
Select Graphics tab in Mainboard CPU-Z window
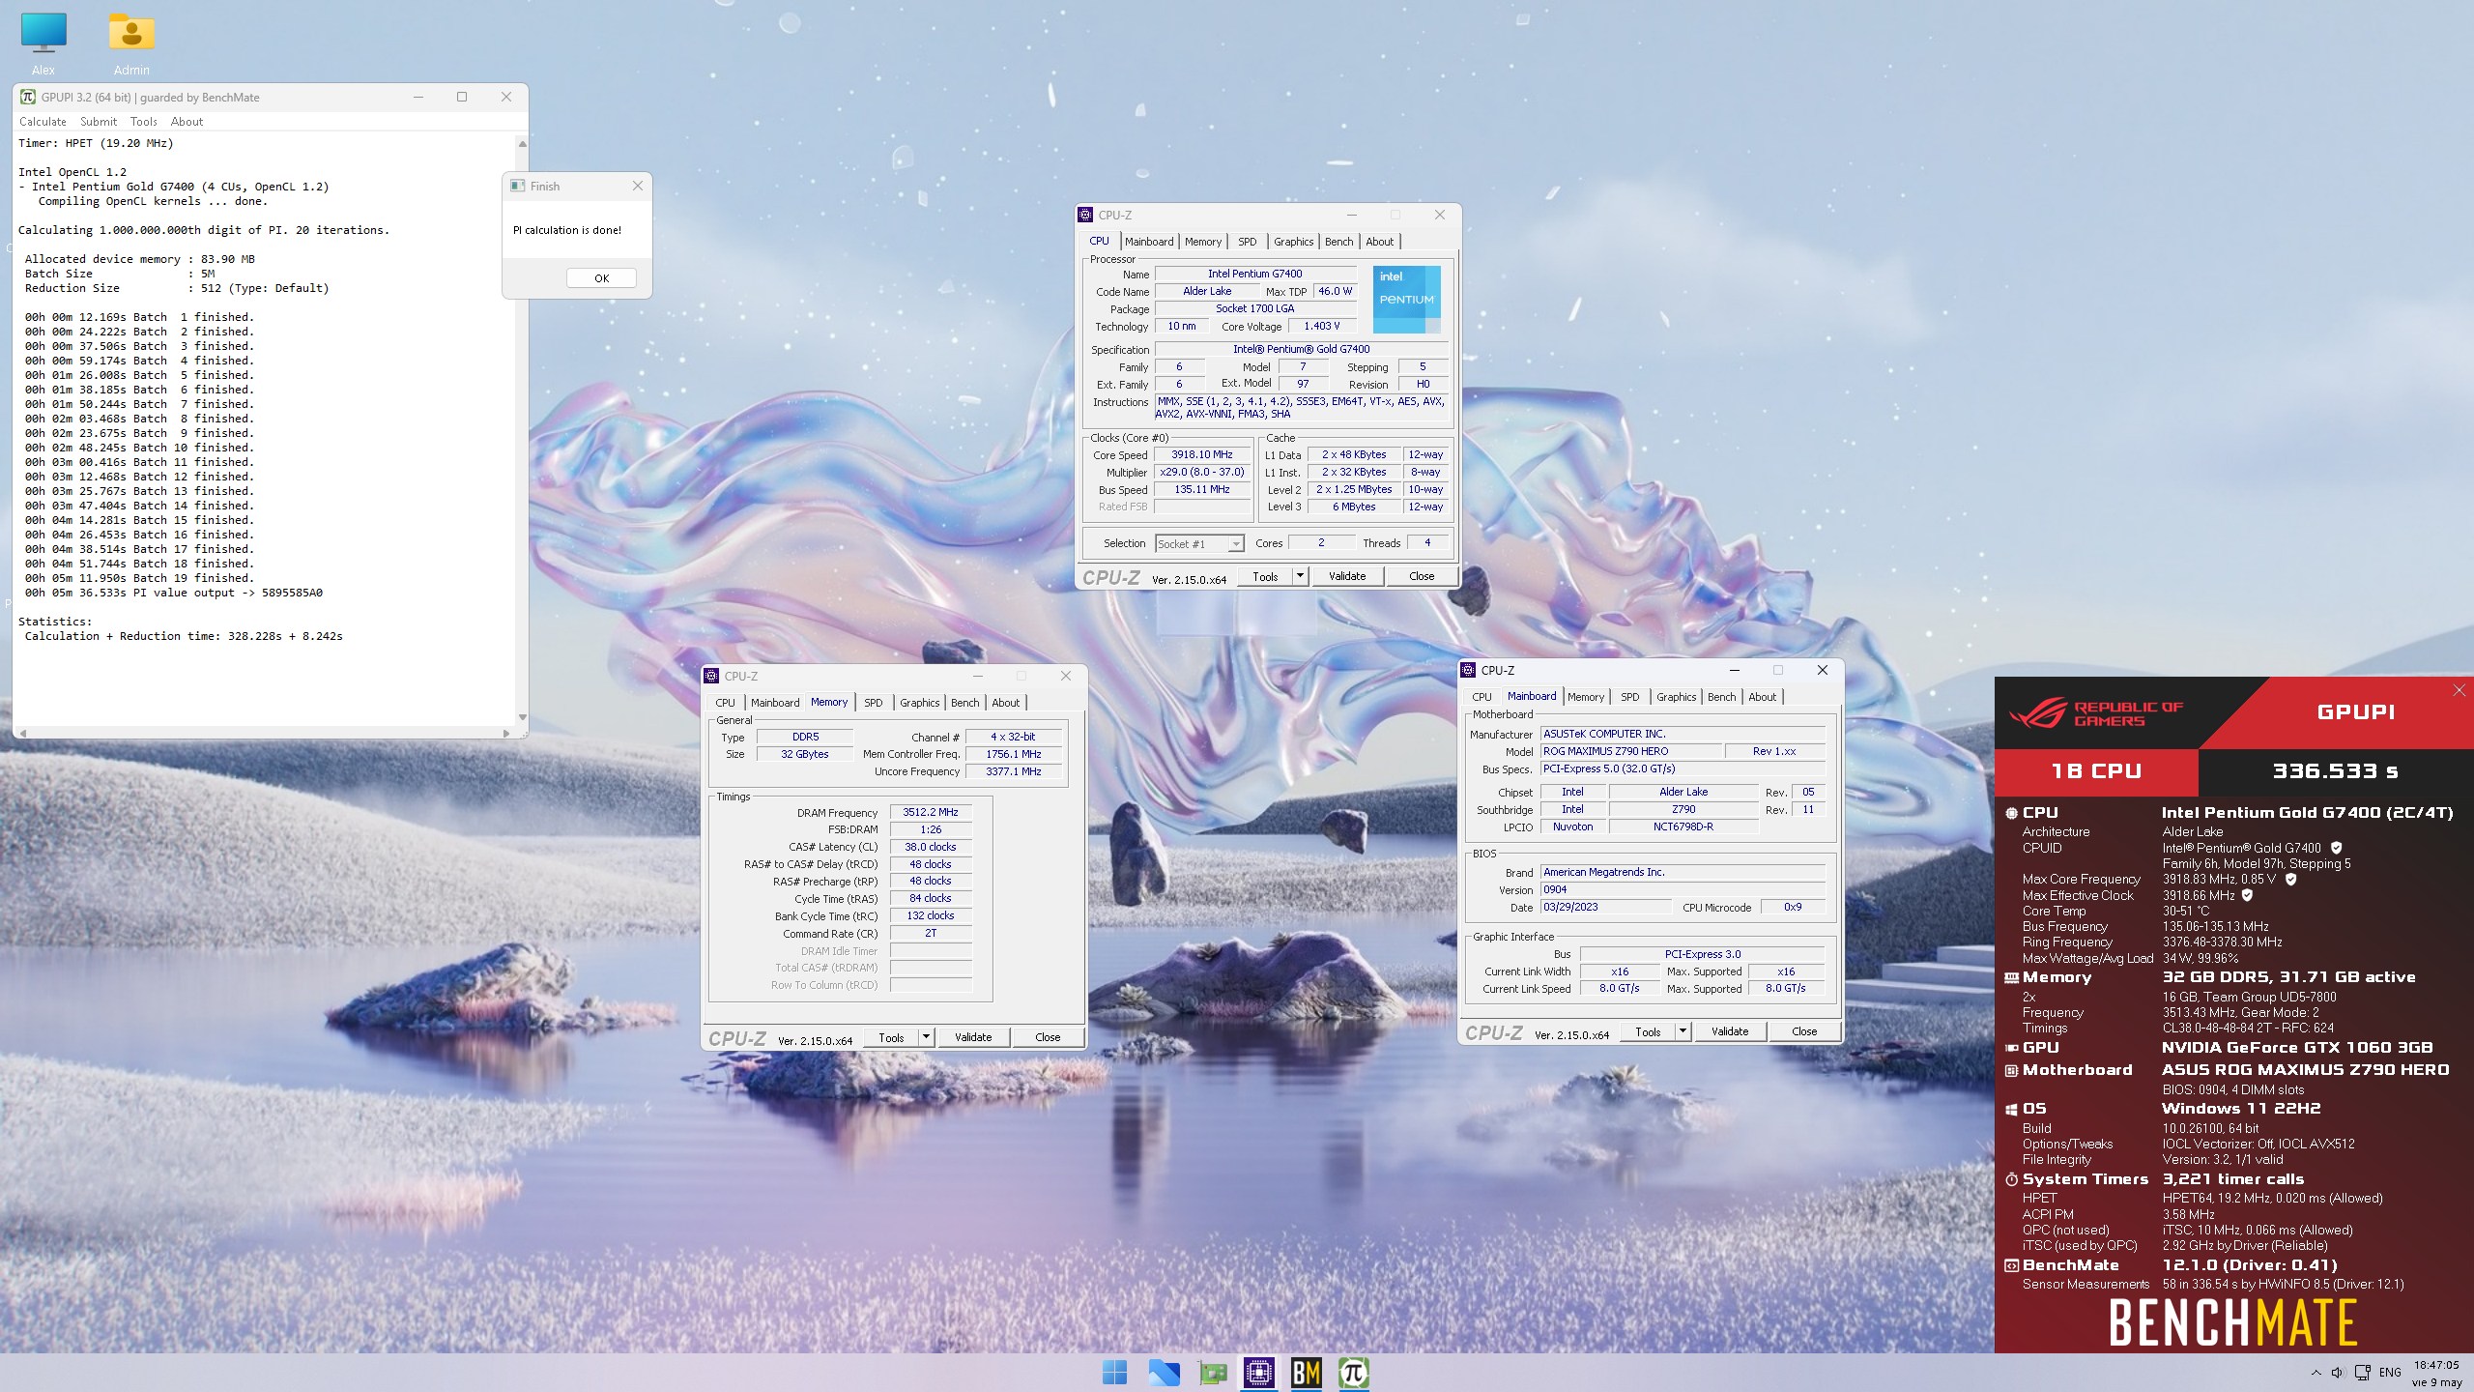click(1676, 697)
